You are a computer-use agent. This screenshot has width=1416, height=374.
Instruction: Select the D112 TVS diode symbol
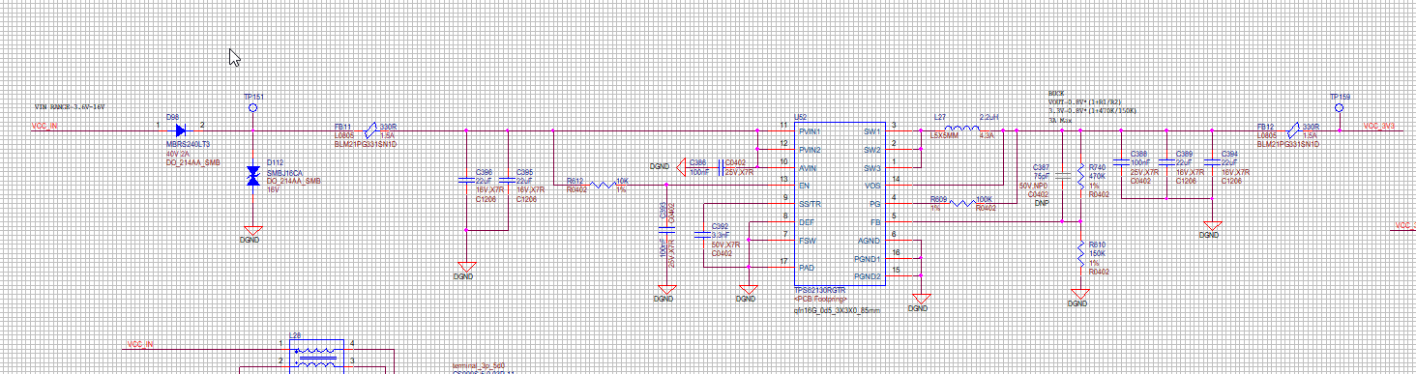click(253, 176)
